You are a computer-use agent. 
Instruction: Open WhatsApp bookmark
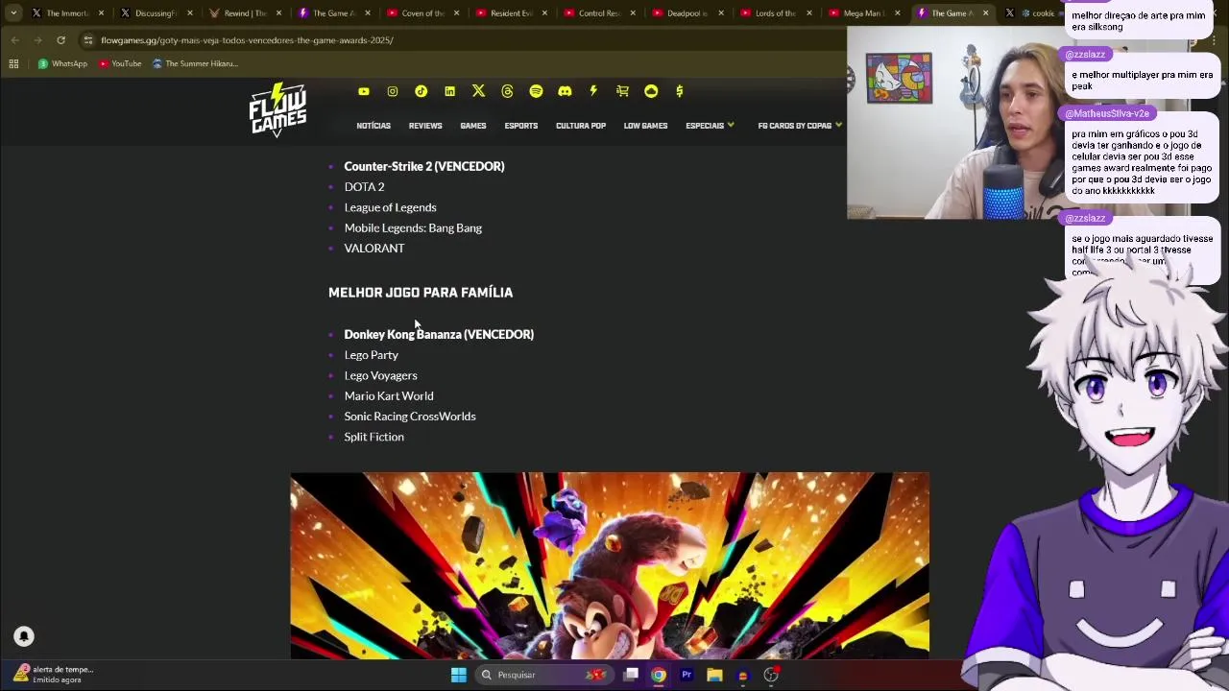click(62, 63)
